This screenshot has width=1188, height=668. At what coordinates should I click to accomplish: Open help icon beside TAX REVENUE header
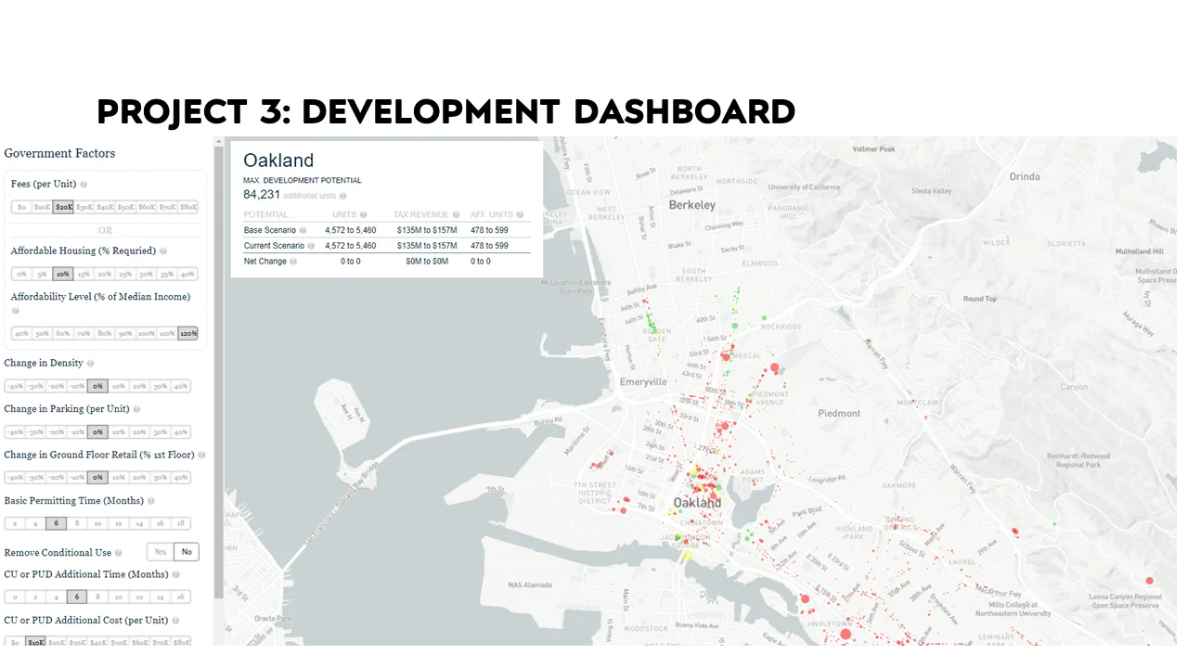457,214
